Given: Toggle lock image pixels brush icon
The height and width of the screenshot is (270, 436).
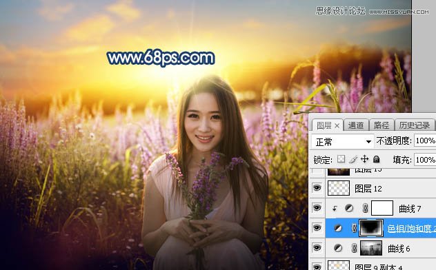Looking at the screenshot, I should [x=353, y=159].
